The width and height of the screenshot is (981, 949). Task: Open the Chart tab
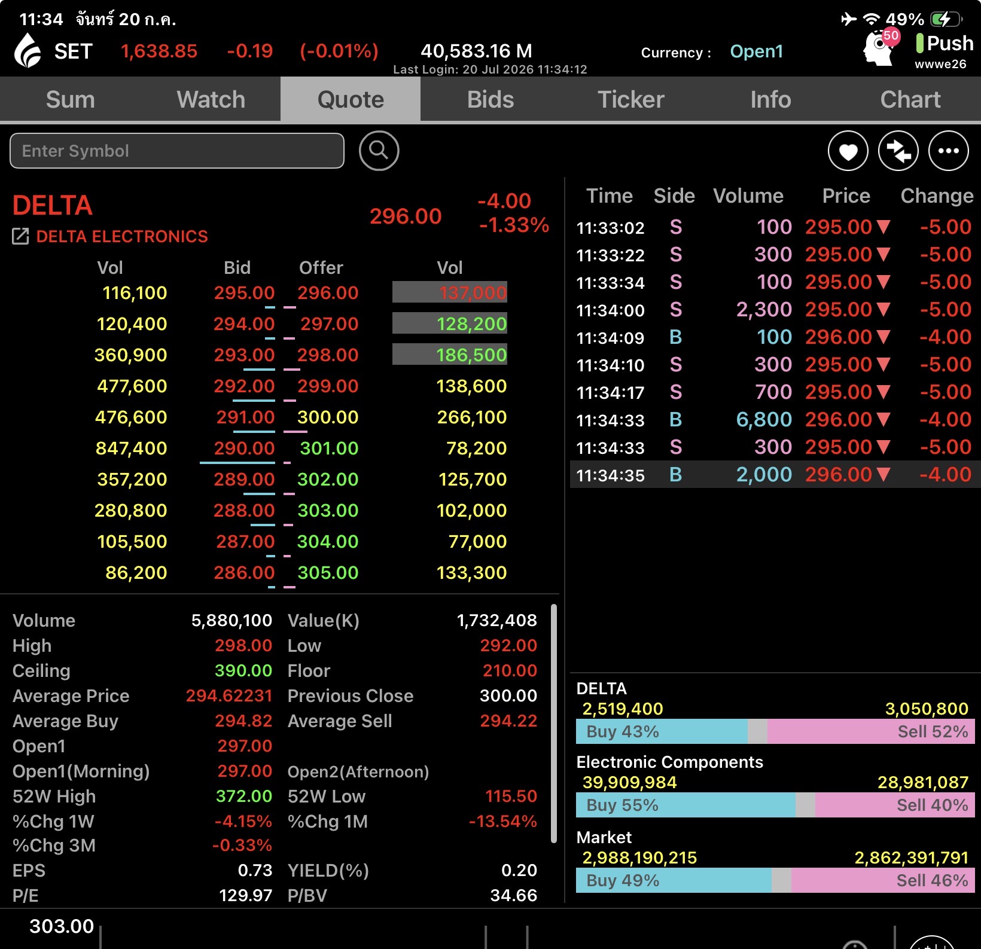click(x=910, y=99)
